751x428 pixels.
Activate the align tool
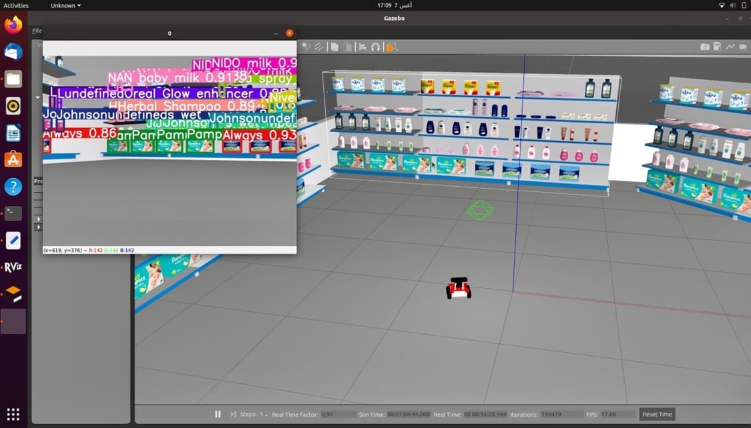tap(362, 46)
